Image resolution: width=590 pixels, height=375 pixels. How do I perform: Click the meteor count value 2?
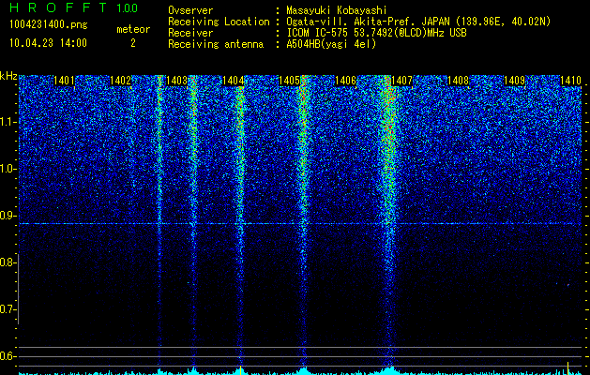[133, 44]
